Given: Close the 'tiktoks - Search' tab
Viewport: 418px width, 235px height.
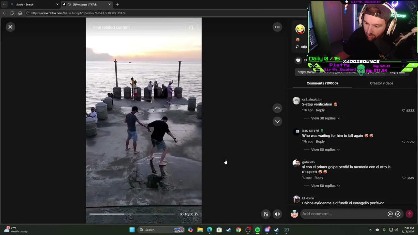Looking at the screenshot, I should 57,5.
